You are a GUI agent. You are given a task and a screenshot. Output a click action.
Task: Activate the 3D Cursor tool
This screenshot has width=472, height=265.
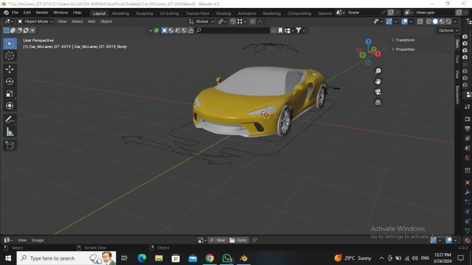click(10, 56)
